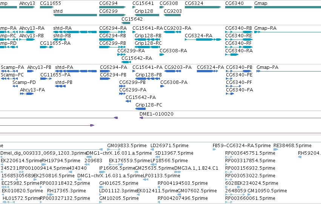Select the CG6299 gene label in top track

[108, 11]
